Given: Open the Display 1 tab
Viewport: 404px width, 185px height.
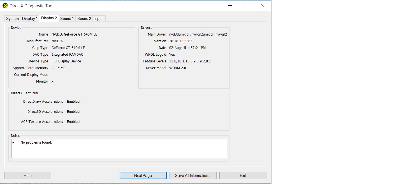Looking at the screenshot, I should (30, 18).
